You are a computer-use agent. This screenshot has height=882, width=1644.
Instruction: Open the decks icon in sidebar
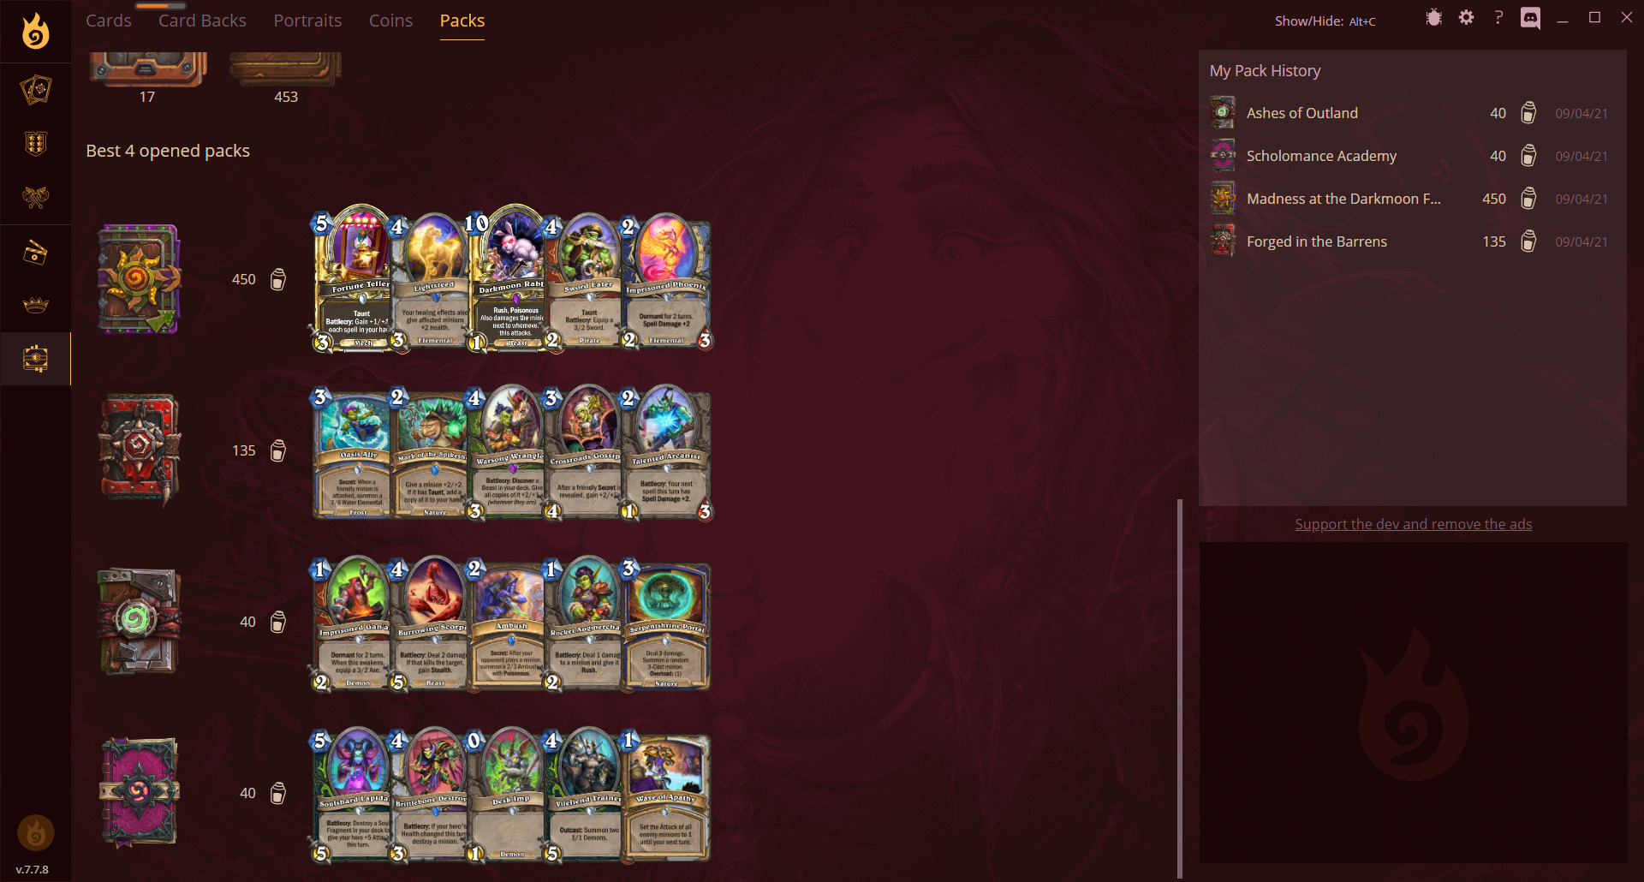pyautogui.click(x=35, y=90)
